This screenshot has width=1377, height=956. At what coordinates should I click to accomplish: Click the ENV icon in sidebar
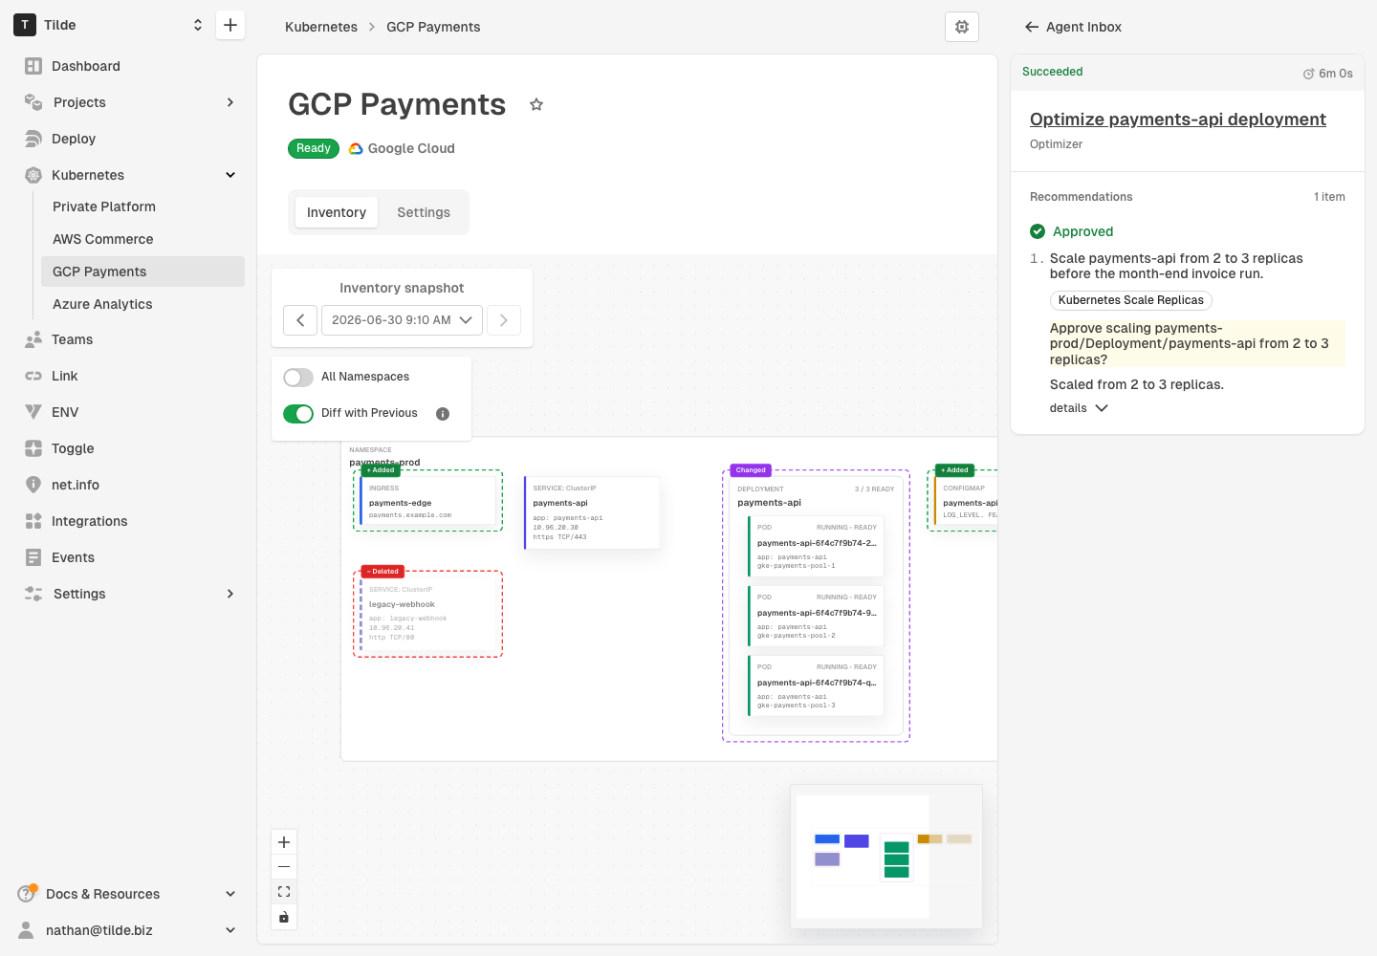33,412
